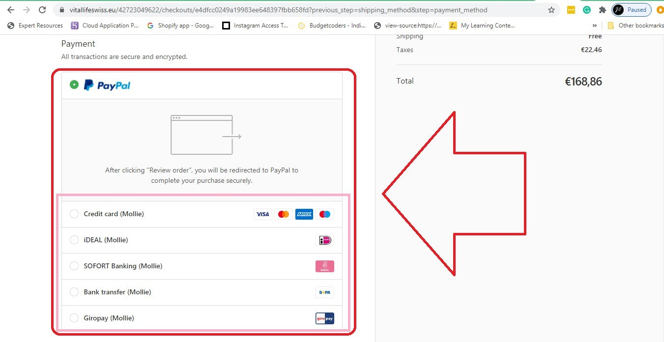Select the PayPal payment option
Screen dimensions: 664x342
pos(74,85)
